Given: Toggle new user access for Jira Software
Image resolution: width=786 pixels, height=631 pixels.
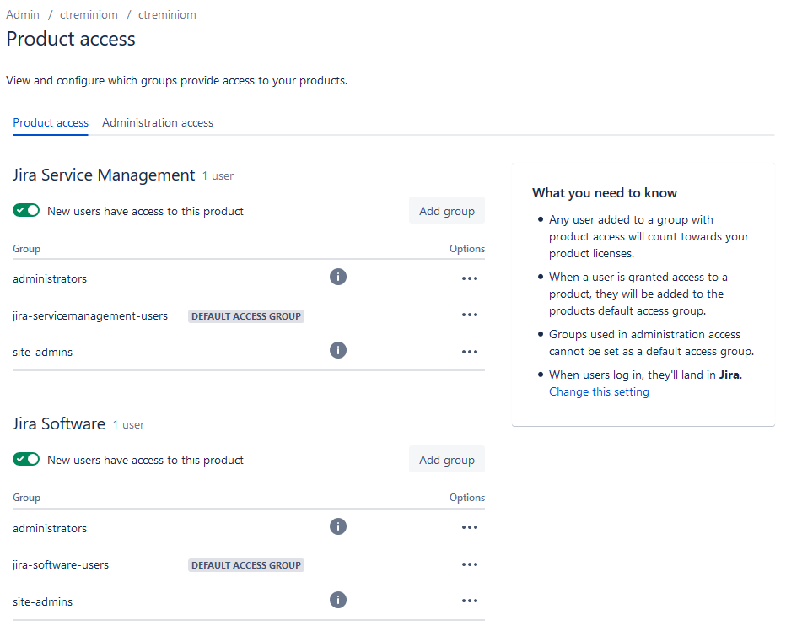Looking at the screenshot, I should (26, 460).
